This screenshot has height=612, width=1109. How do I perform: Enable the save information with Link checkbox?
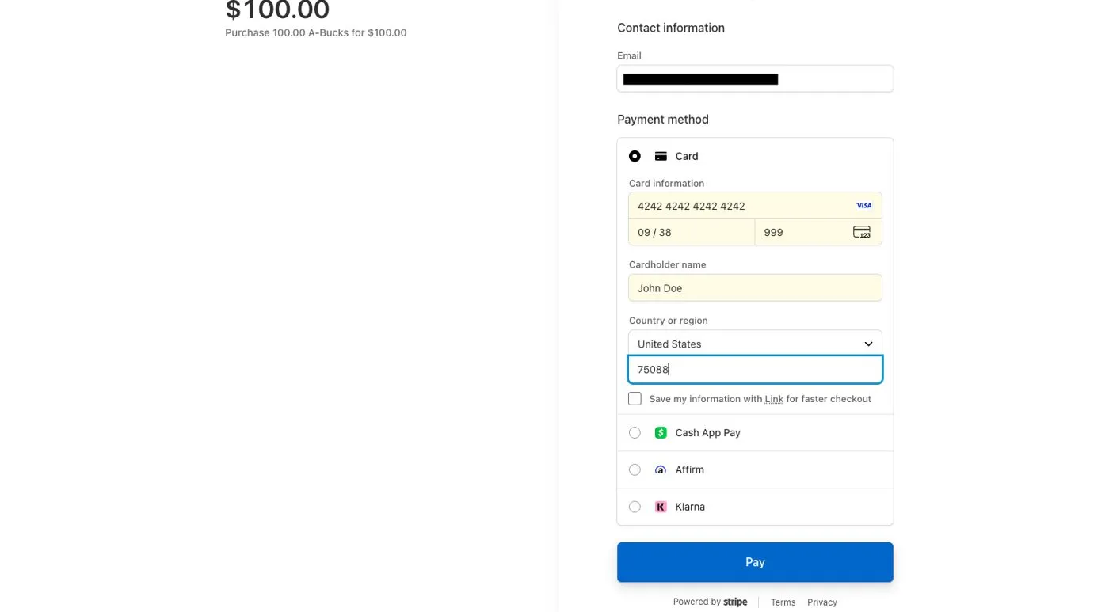[635, 399]
